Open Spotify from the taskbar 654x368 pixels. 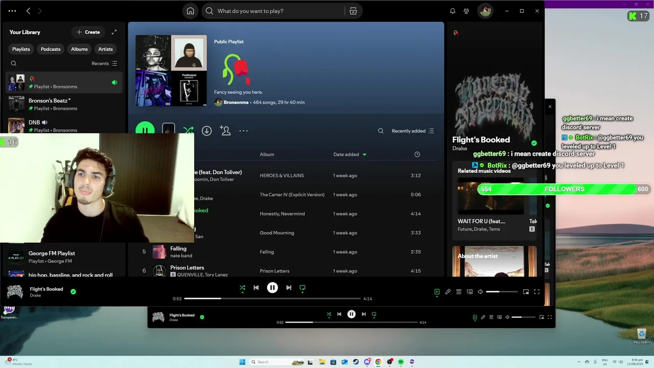coord(401,362)
